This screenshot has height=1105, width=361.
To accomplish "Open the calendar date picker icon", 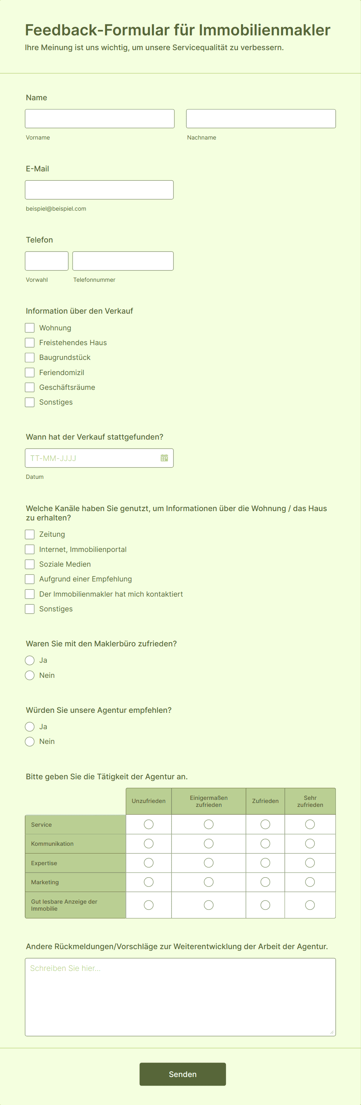I will tap(164, 458).
